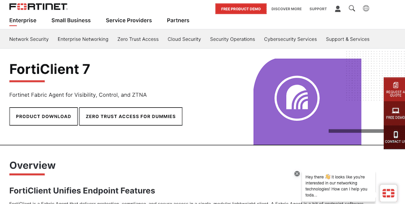Click the Fortinet Fabric Agent subtitle text
The image size is (405, 204).
(x=78, y=95)
